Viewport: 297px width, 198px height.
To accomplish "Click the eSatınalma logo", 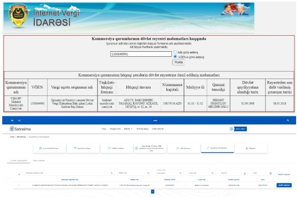I will tap(20, 129).
